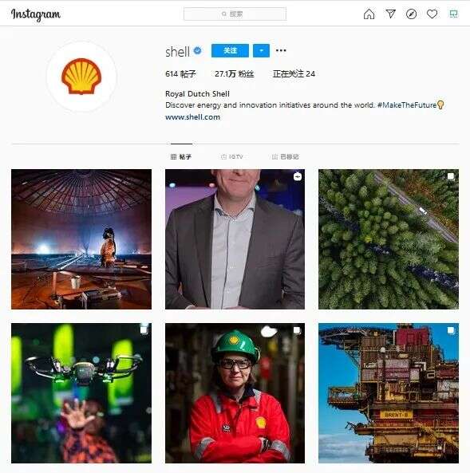Click the Instagram logo
Screen dimensions: 470x473
[36, 14]
